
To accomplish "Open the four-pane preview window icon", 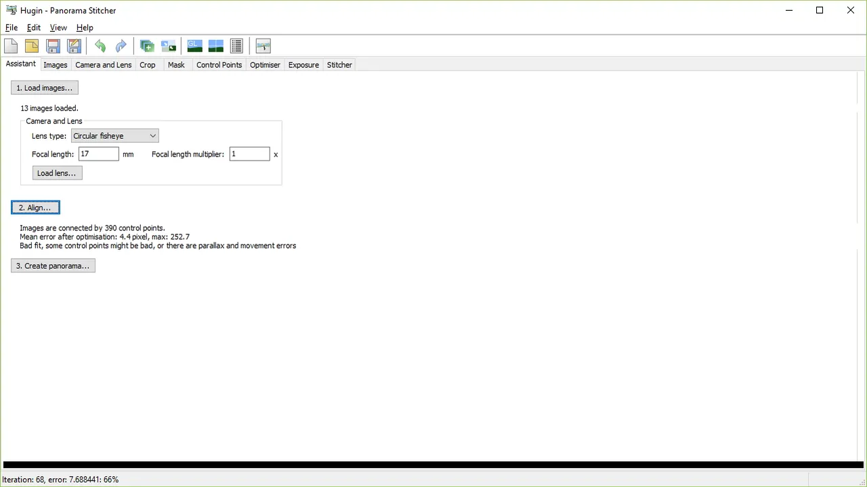I will 216,46.
